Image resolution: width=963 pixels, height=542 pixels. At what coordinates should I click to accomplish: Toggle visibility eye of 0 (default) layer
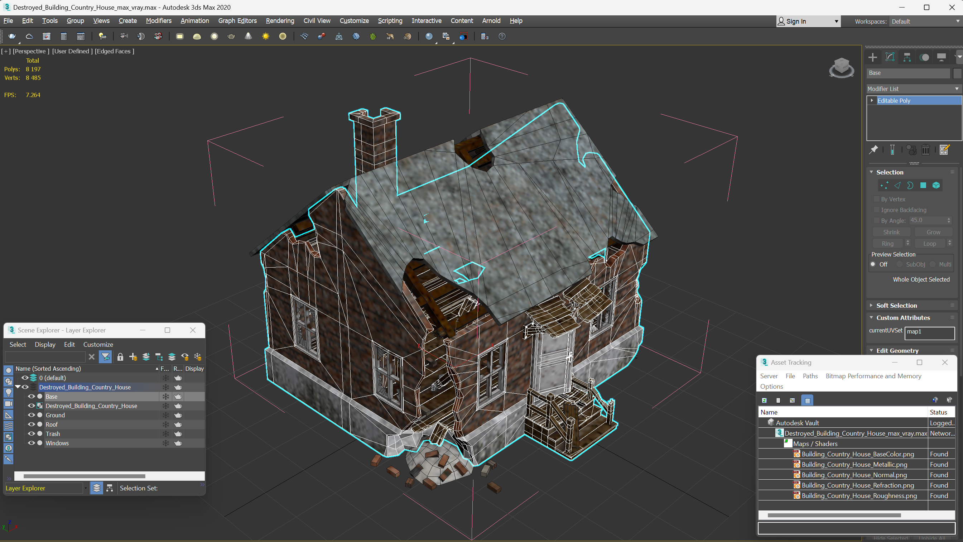pos(25,378)
